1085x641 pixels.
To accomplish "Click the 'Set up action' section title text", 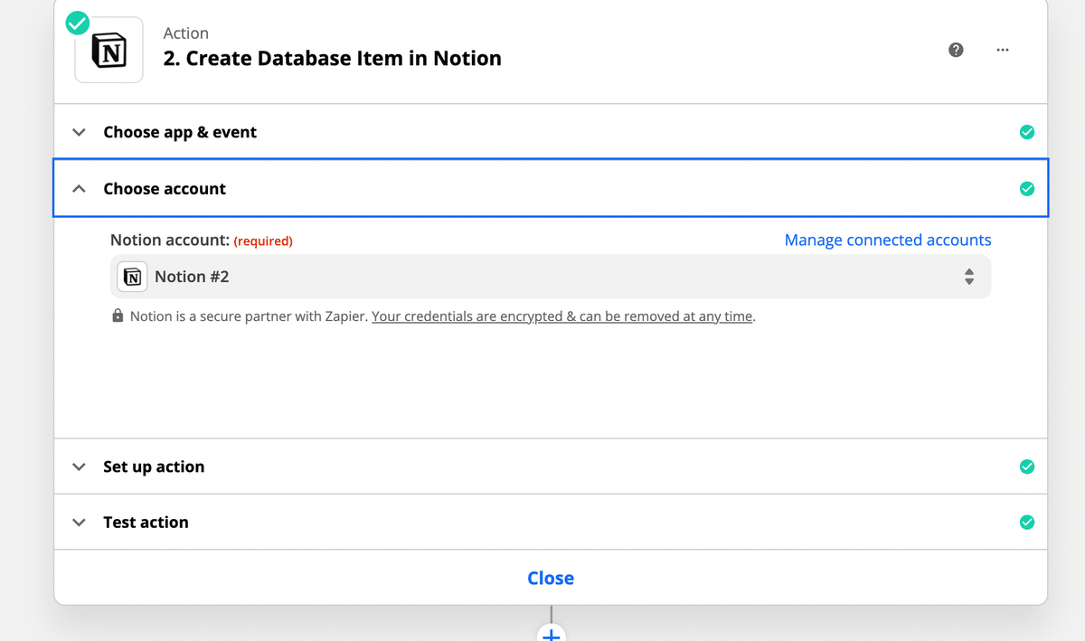I will coord(154,467).
